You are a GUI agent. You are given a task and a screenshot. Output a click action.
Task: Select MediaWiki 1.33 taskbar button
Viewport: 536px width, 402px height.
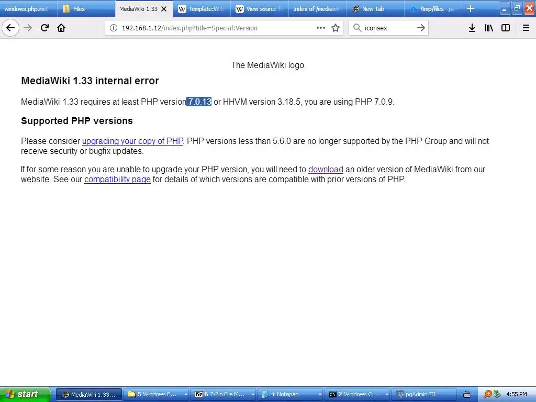89,394
